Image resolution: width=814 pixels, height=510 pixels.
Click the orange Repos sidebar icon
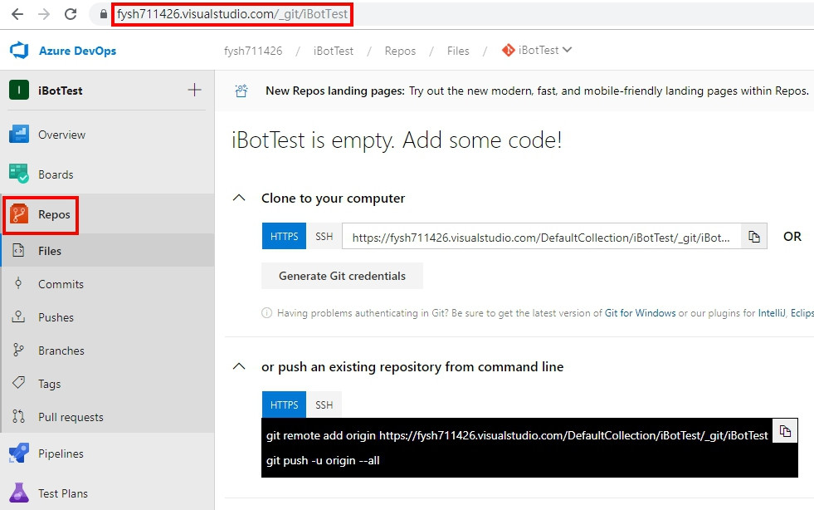[19, 214]
